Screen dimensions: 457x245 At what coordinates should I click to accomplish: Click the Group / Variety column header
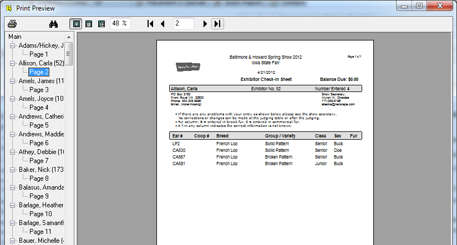(x=280, y=136)
